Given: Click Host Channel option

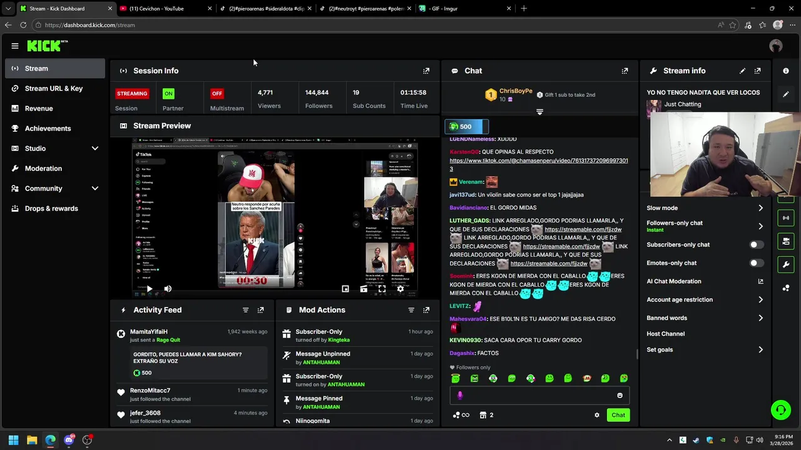Looking at the screenshot, I should click(x=666, y=334).
